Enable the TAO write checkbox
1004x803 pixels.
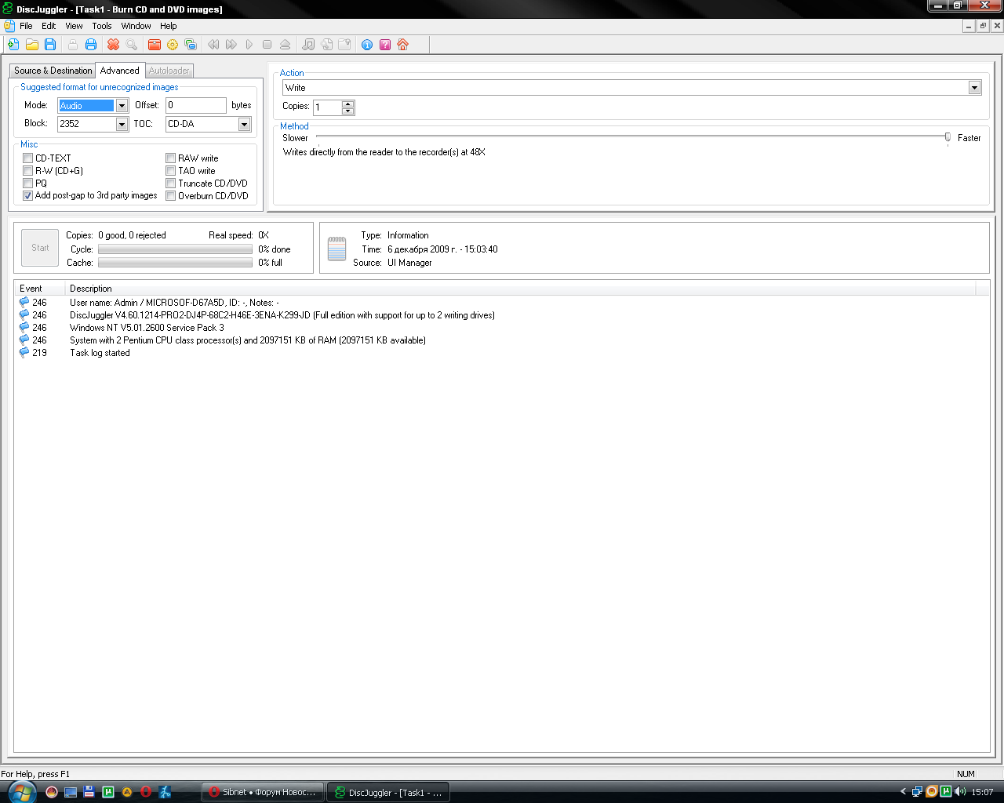[171, 171]
